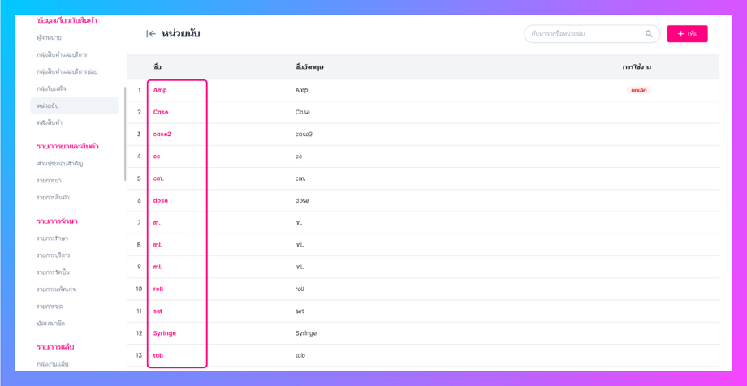Click the Syringe unit name
The height and width of the screenshot is (386, 747).
tap(165, 333)
